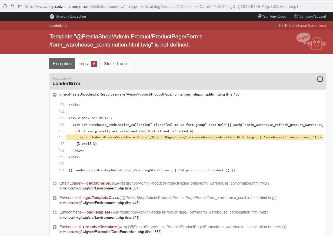Select the Exception tab

tap(62, 64)
